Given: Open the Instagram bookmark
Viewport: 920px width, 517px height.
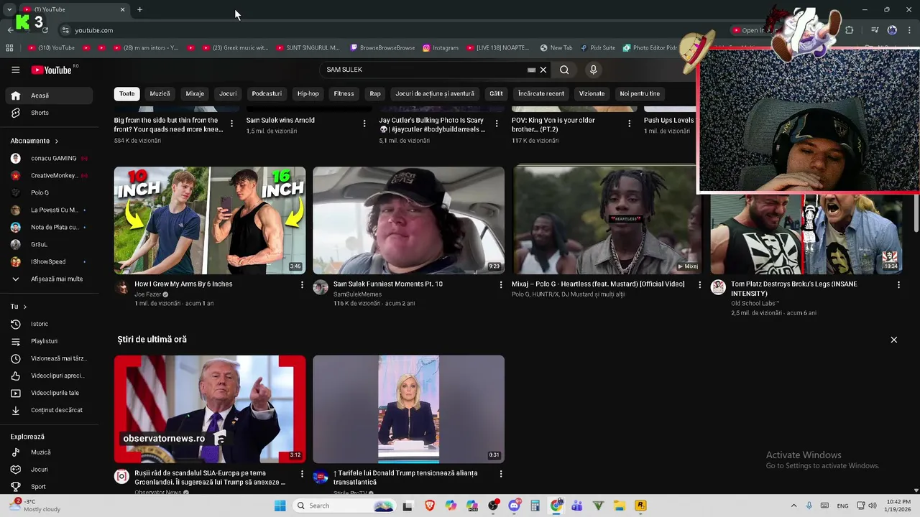Looking at the screenshot, I should click(441, 48).
